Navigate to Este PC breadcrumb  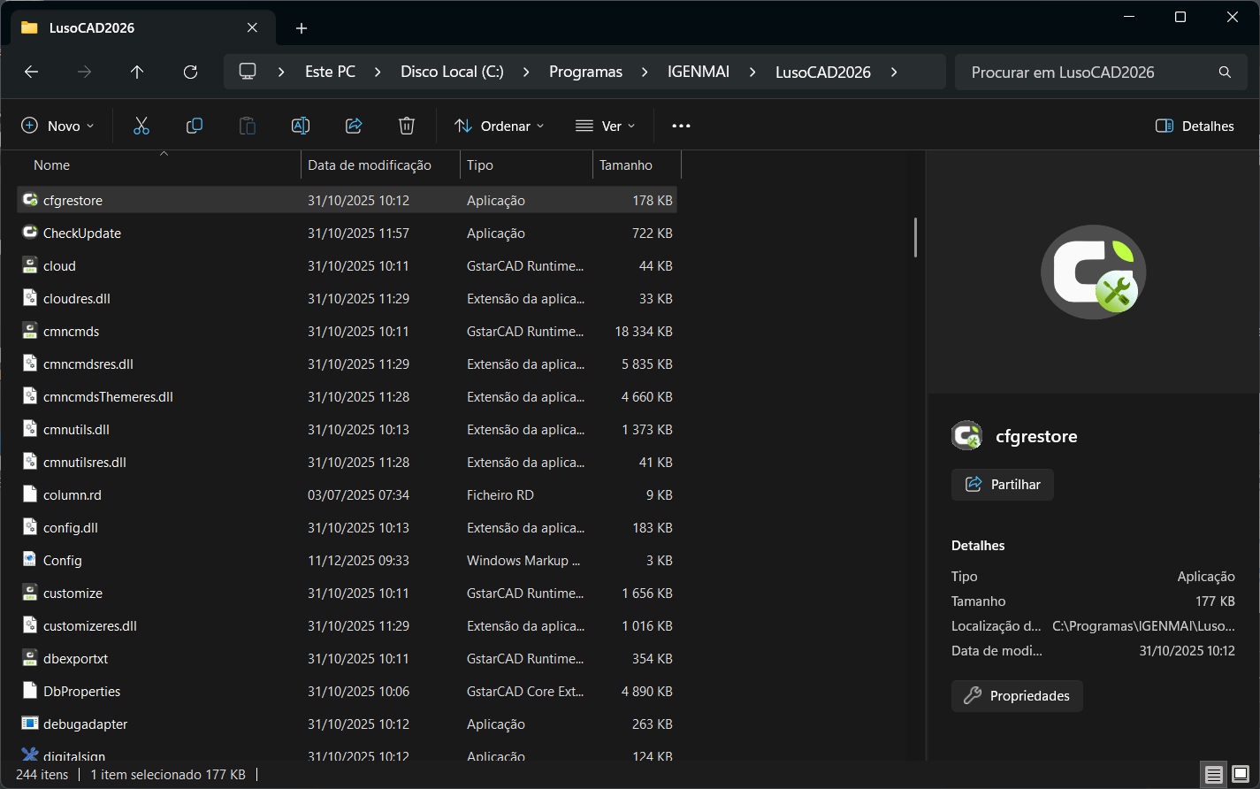point(331,72)
